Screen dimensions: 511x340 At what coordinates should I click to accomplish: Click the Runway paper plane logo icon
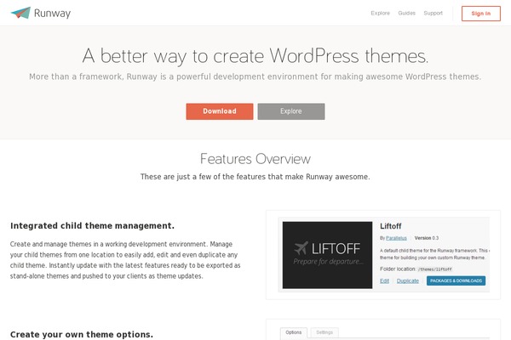(20, 13)
